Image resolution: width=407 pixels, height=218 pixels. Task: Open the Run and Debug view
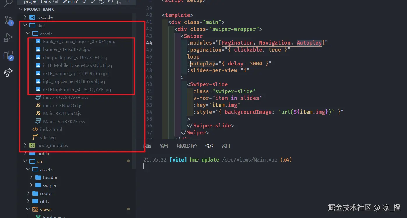pos(8,38)
